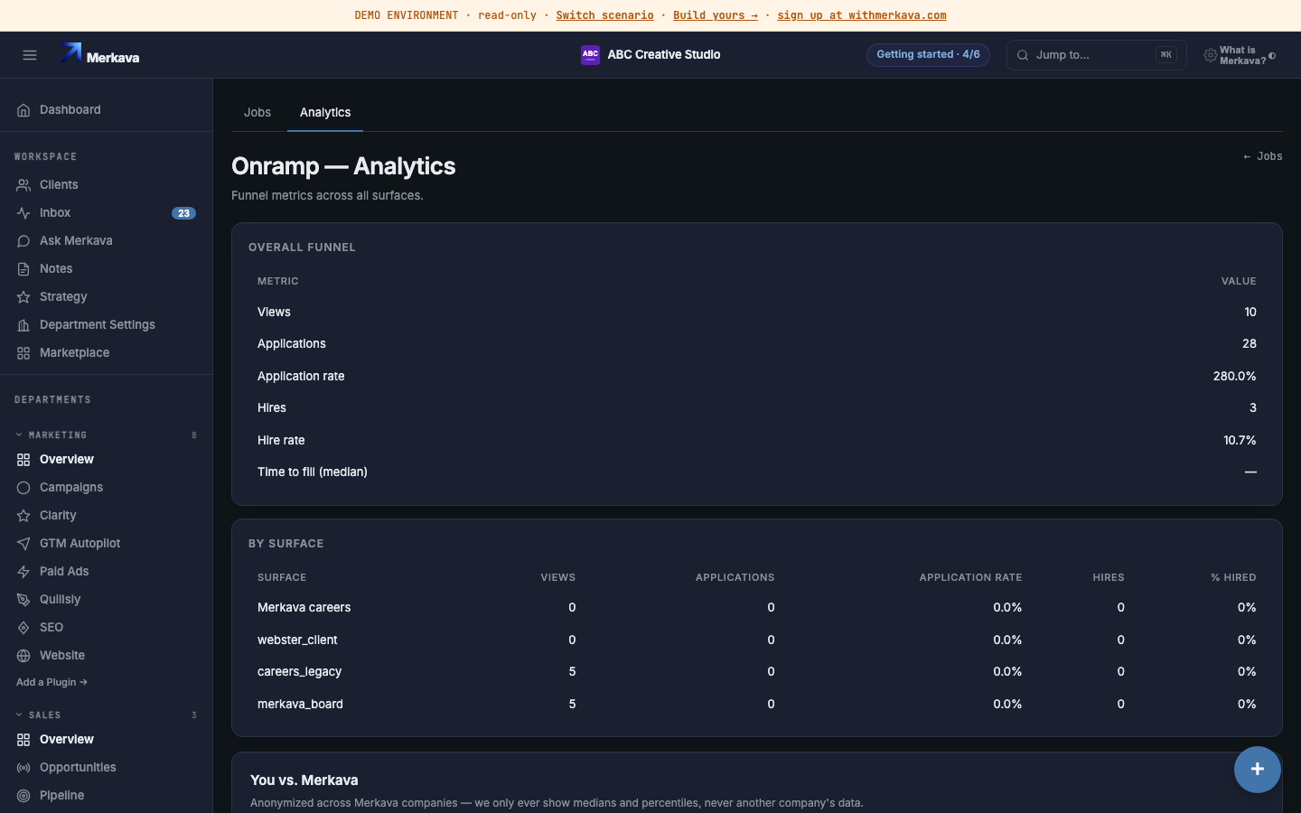Click the Inbox 23 unread badge
This screenshot has width=1301, height=813.
pos(183,213)
